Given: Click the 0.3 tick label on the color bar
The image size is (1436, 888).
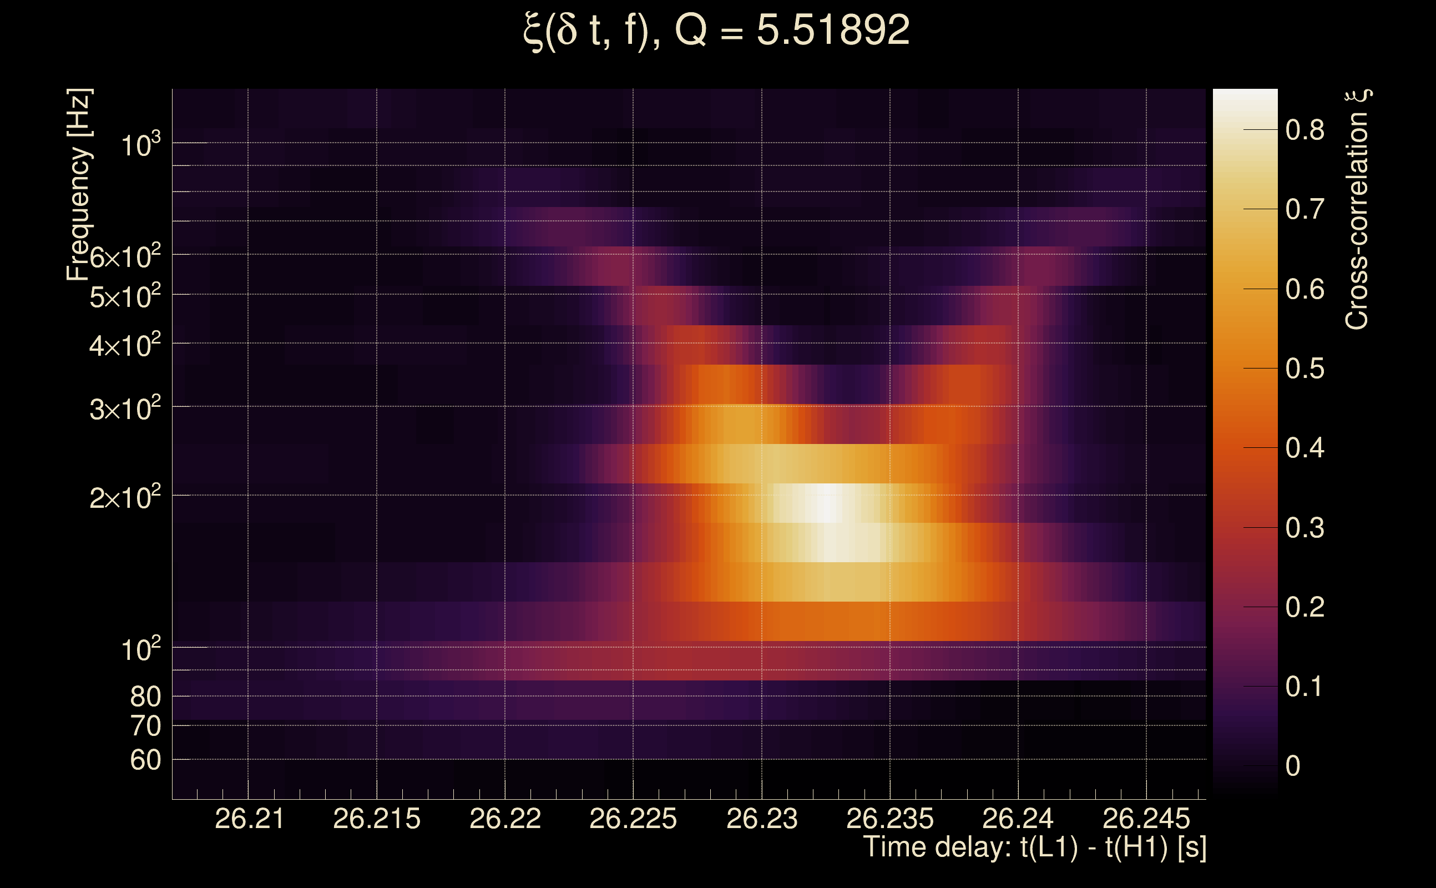Looking at the screenshot, I should point(1304,528).
